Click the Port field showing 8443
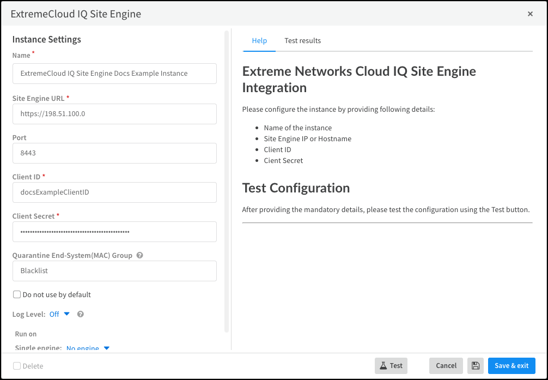 pos(114,153)
